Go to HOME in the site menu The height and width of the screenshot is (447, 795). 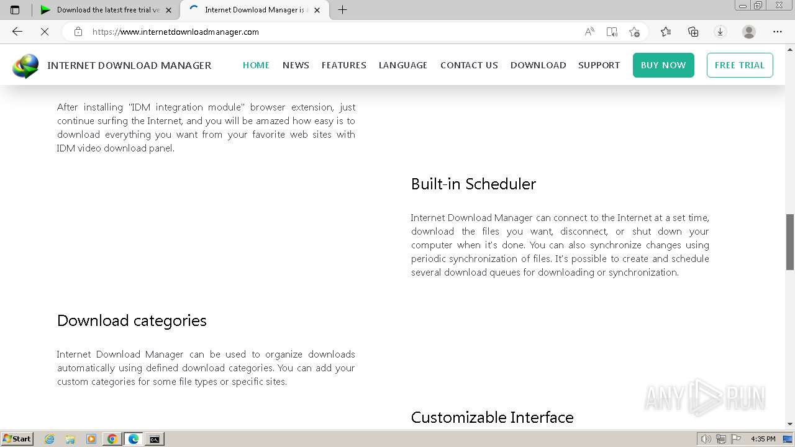tap(256, 65)
